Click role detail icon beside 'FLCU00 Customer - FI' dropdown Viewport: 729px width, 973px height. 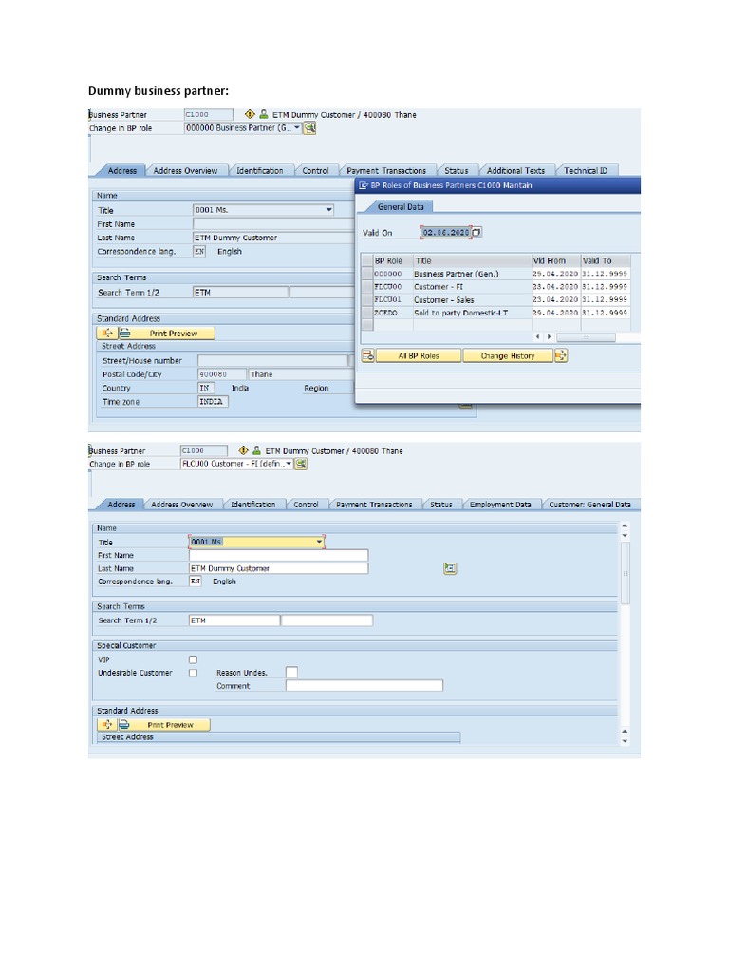click(301, 464)
